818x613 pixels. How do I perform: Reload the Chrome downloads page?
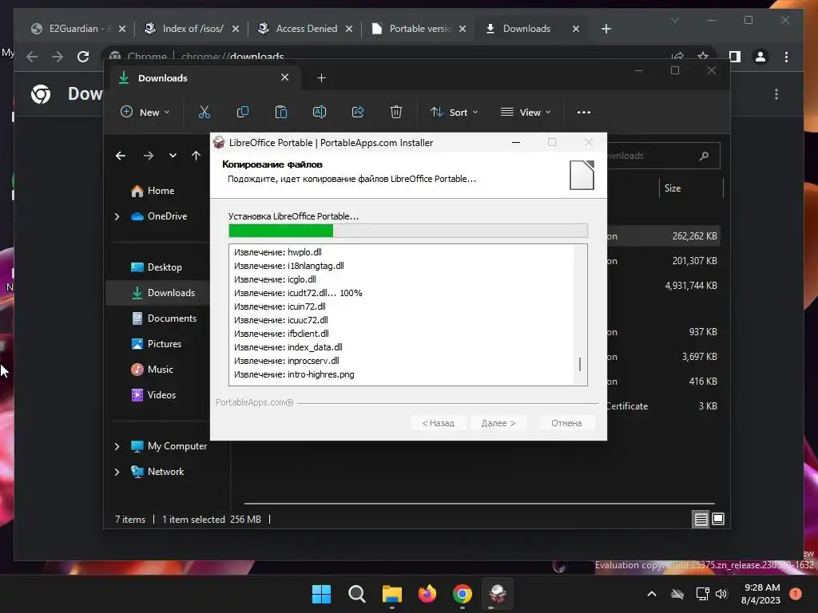pos(83,57)
